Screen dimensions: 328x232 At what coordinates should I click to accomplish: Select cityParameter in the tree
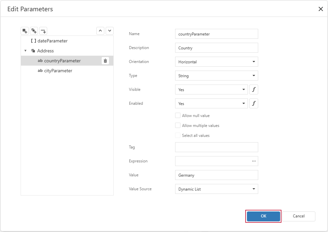click(67, 71)
